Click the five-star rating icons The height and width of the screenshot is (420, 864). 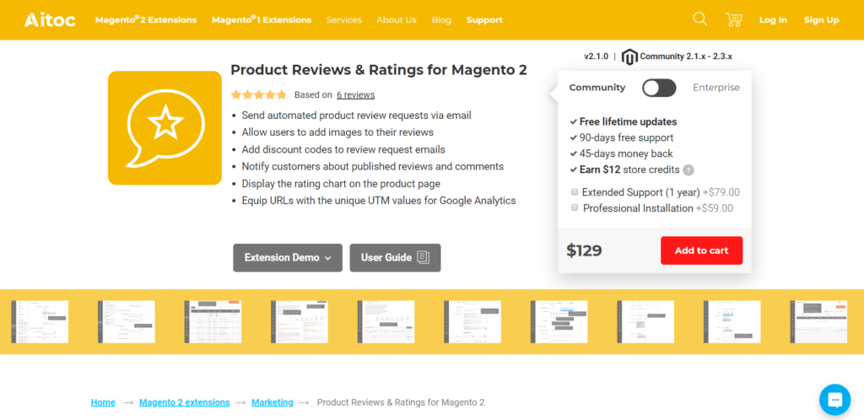[x=258, y=95]
